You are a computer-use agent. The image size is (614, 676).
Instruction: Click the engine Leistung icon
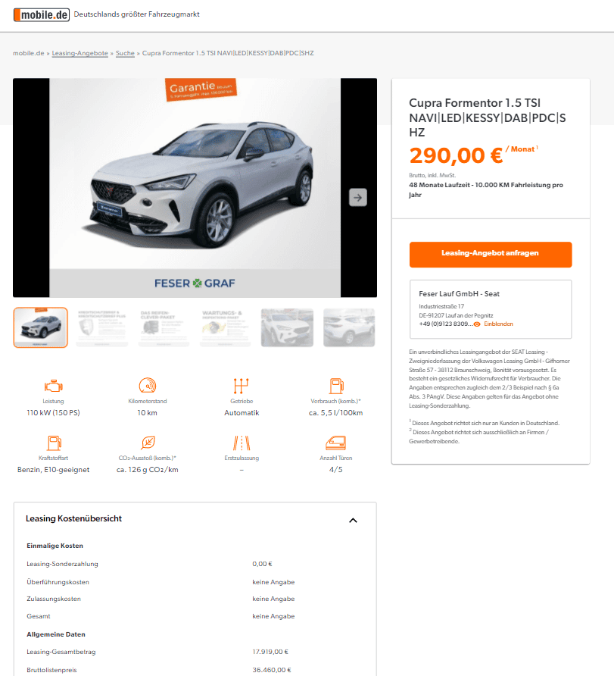pyautogui.click(x=54, y=386)
